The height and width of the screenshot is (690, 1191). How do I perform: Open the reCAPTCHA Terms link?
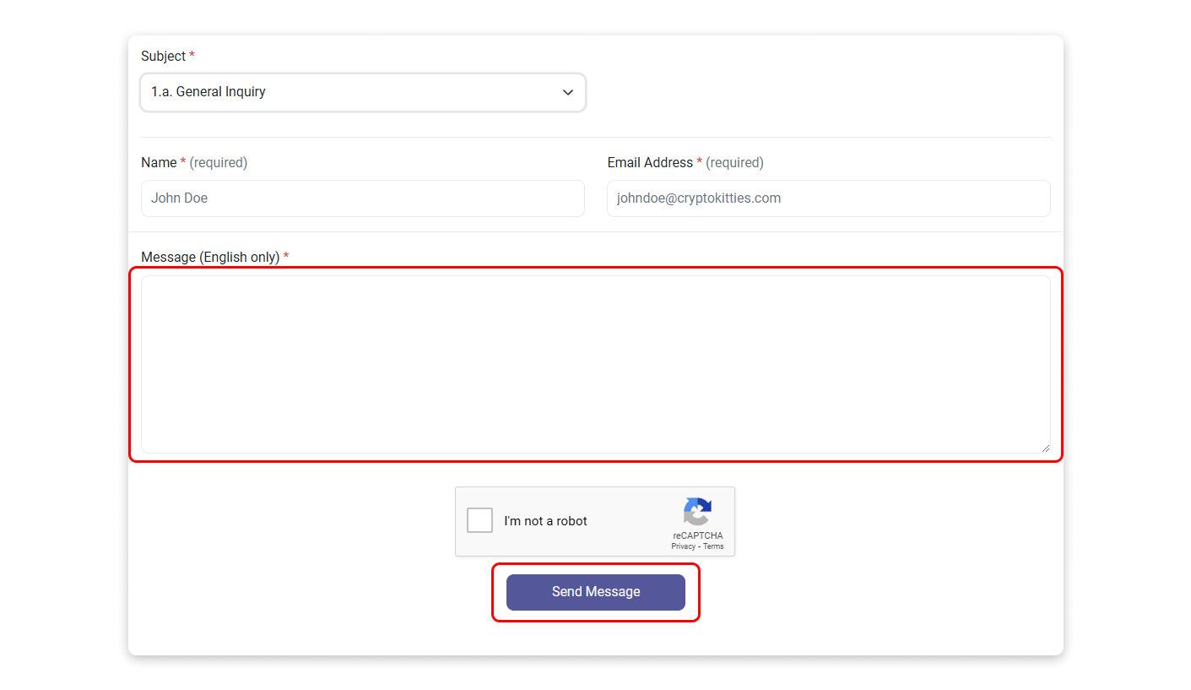click(713, 546)
